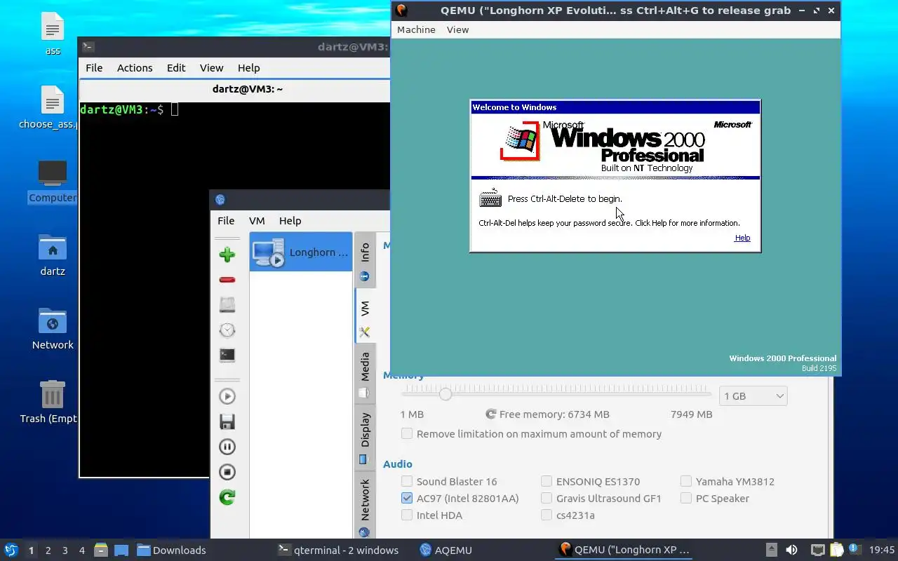Switch to the Display vertical tab
This screenshot has width=898, height=561.
(x=365, y=436)
